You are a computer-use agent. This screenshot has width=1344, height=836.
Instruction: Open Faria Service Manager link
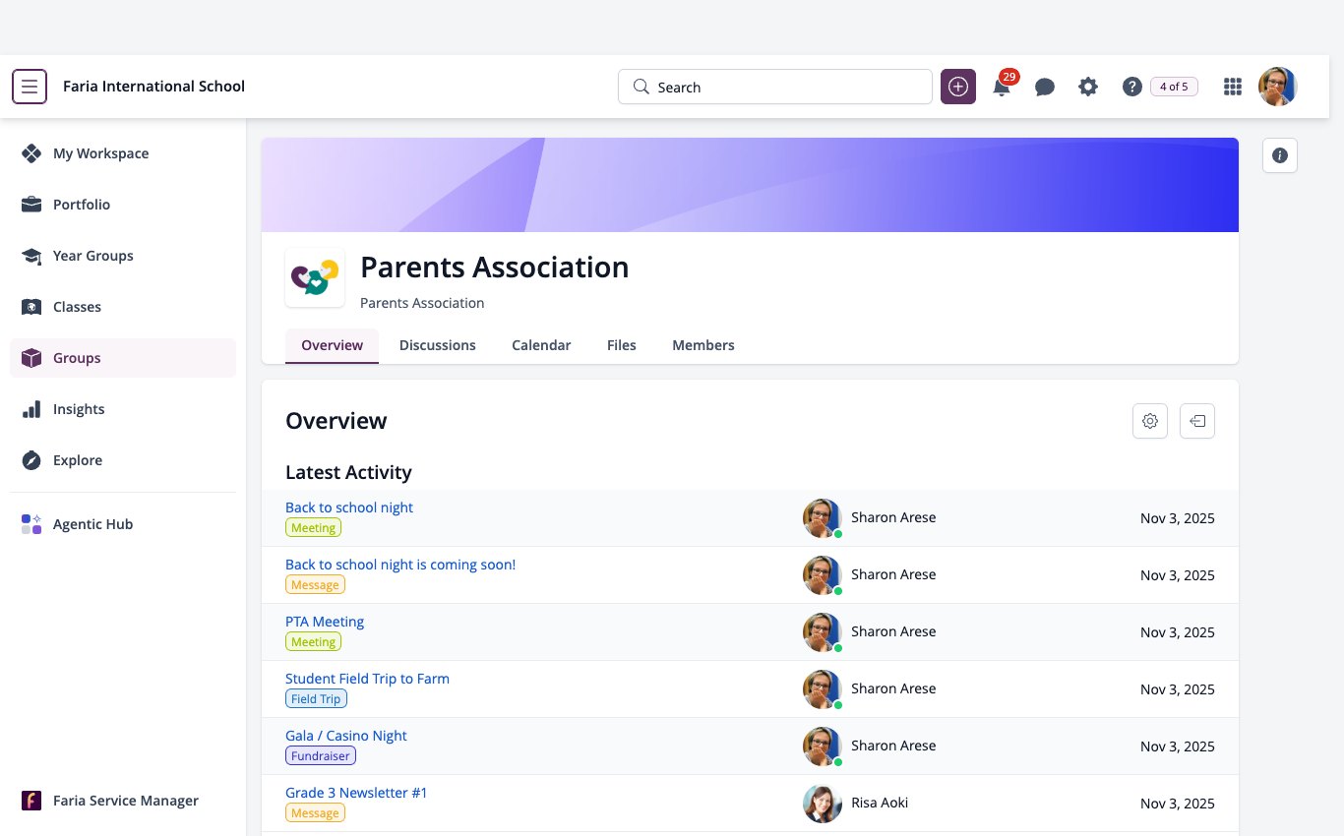[x=123, y=801]
